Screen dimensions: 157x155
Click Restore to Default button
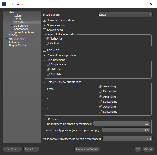(87, 149)
